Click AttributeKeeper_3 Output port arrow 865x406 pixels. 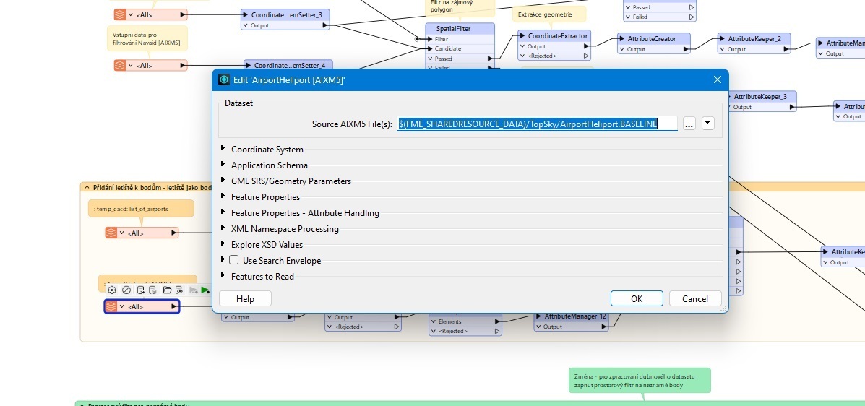pyautogui.click(x=792, y=107)
